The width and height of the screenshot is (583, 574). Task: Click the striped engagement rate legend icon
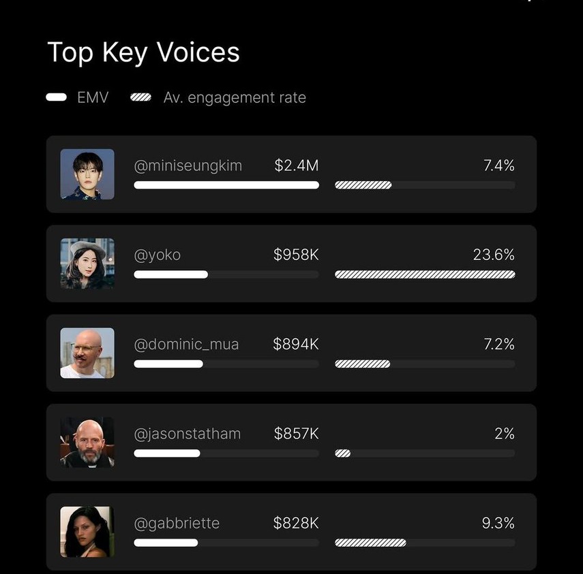[x=140, y=97]
